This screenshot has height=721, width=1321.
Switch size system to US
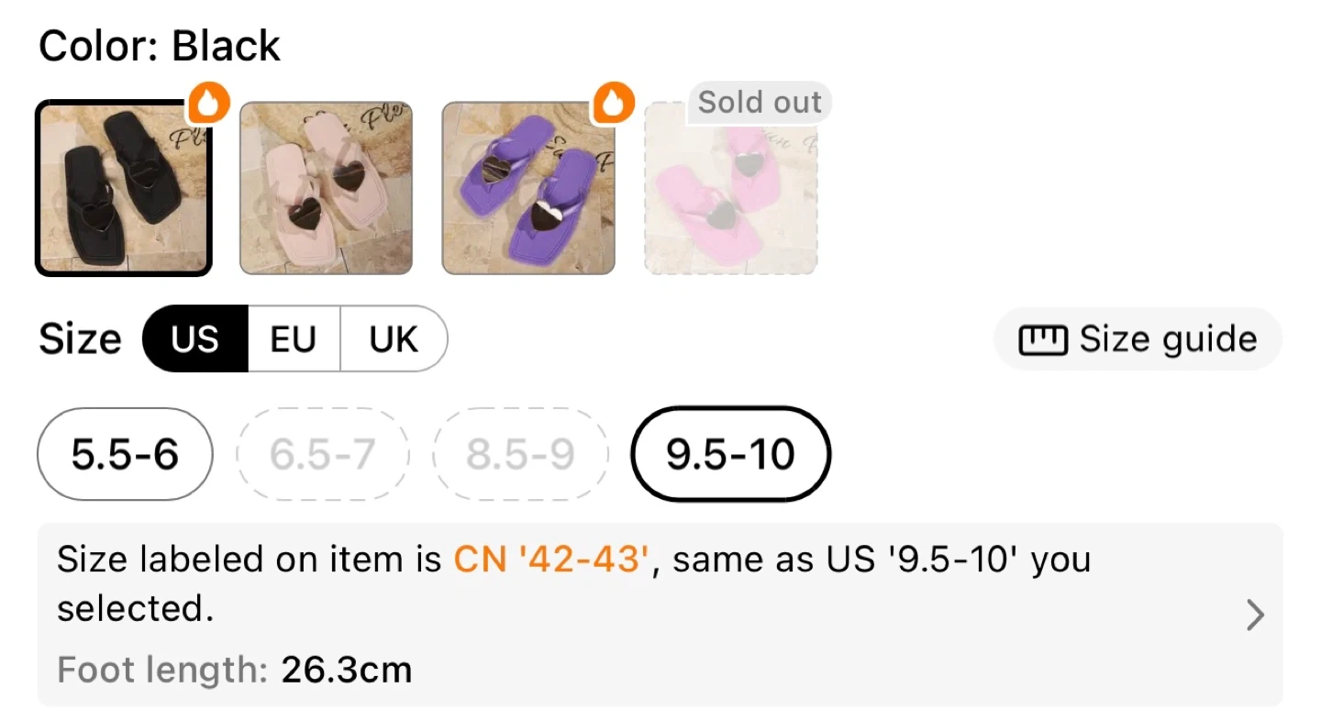[195, 339]
